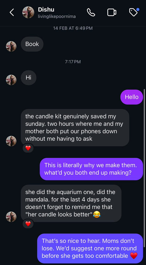
Task: Open the label tag icon
Action: 134,12
